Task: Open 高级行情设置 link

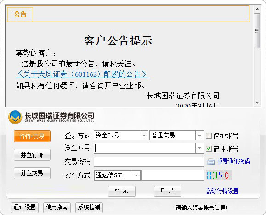Action: [222, 191]
